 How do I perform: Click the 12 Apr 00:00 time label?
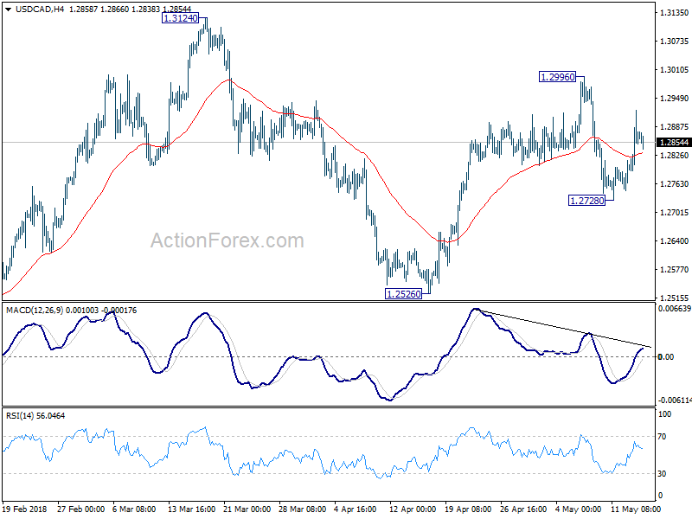[x=413, y=509]
